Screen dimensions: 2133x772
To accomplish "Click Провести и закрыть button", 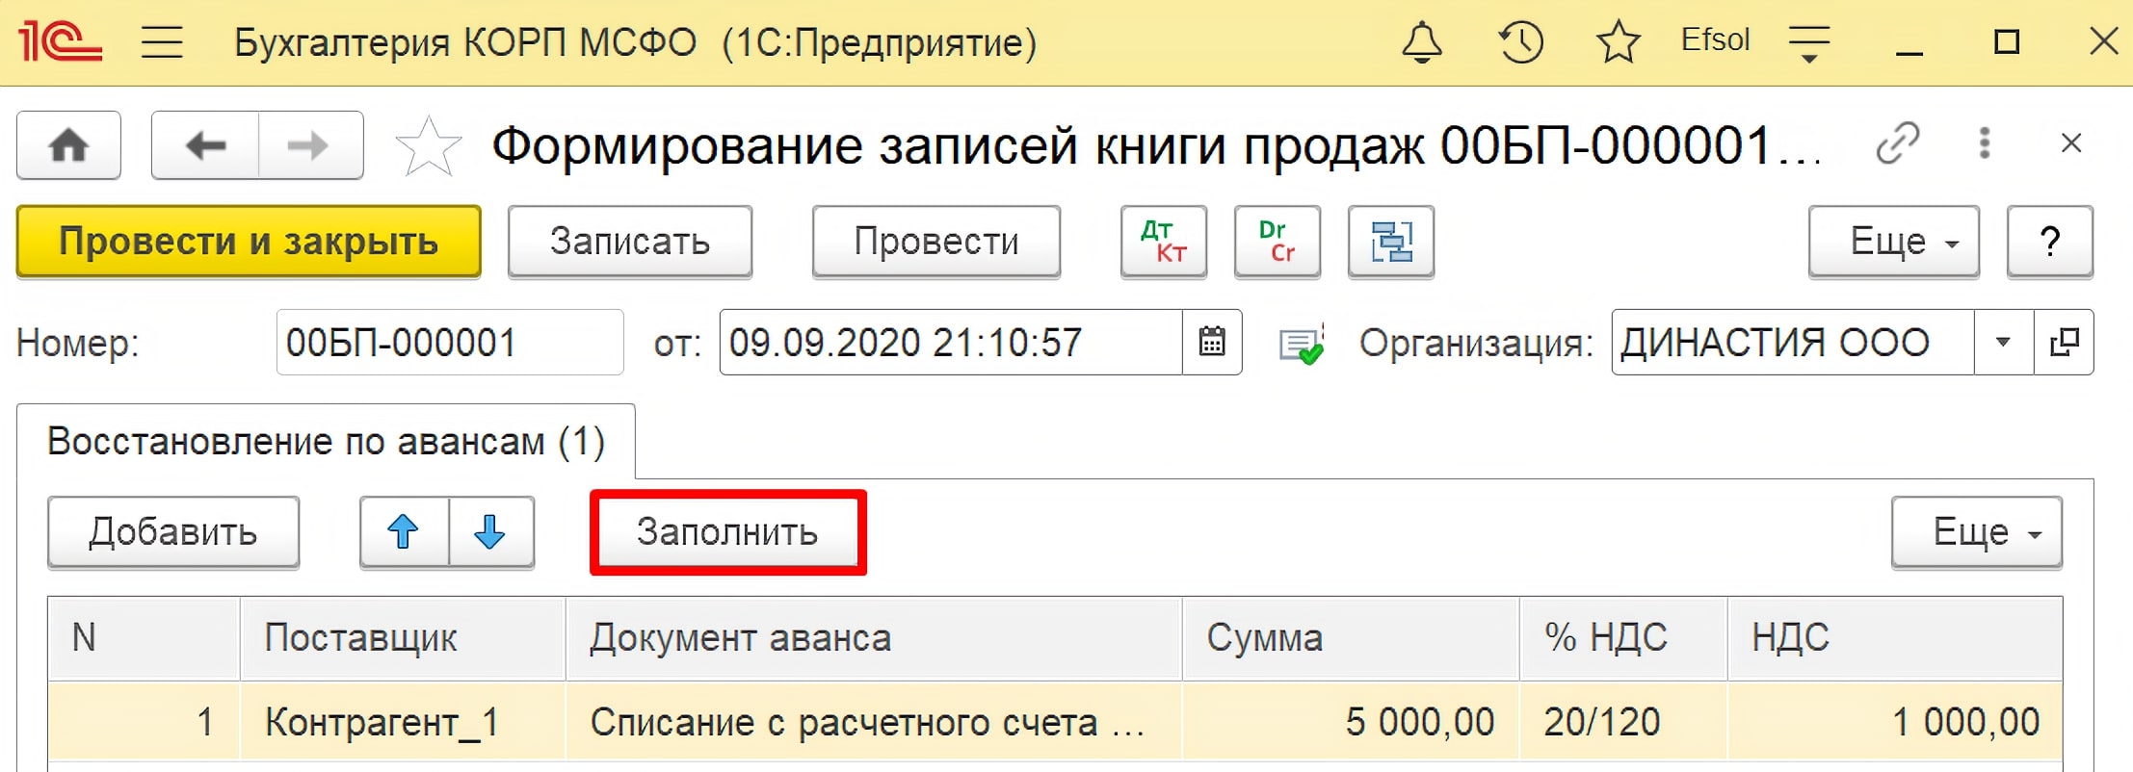I will (x=249, y=242).
